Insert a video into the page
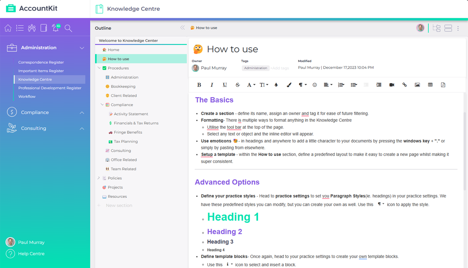This screenshot has width=468, height=268. pos(392,85)
